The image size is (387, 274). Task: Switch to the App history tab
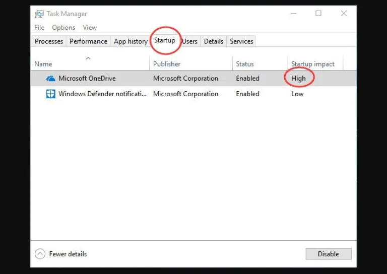tap(131, 41)
